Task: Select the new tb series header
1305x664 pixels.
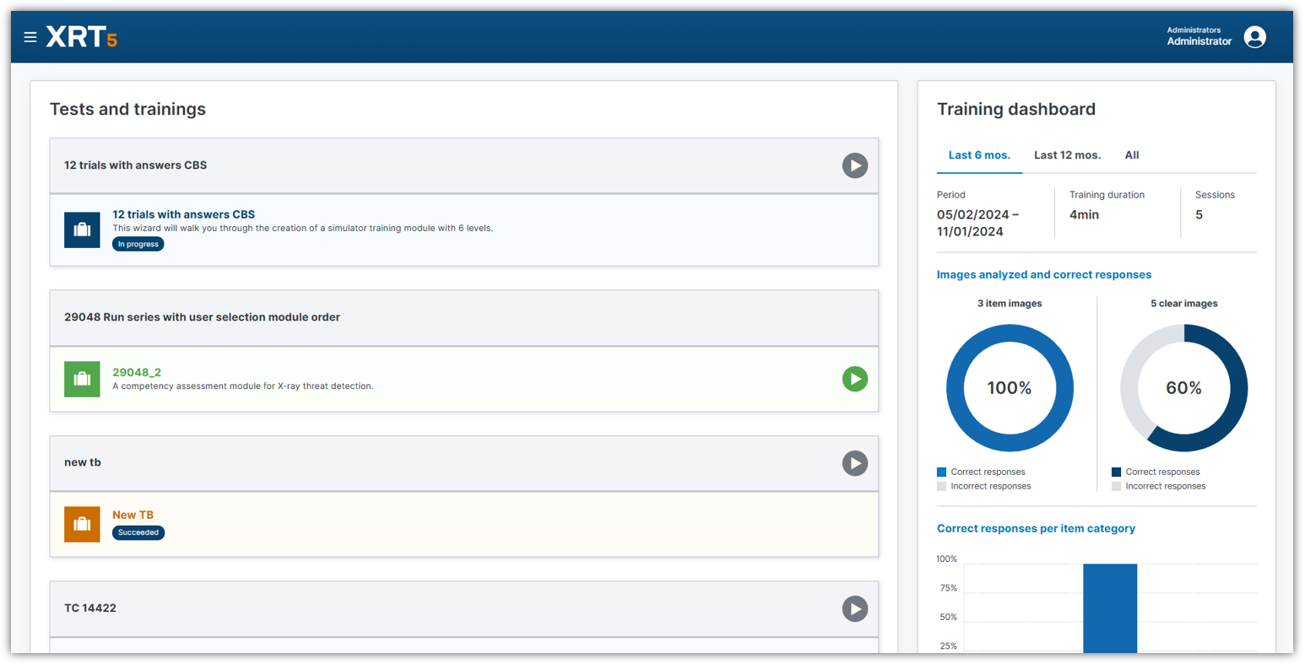Action: point(464,463)
